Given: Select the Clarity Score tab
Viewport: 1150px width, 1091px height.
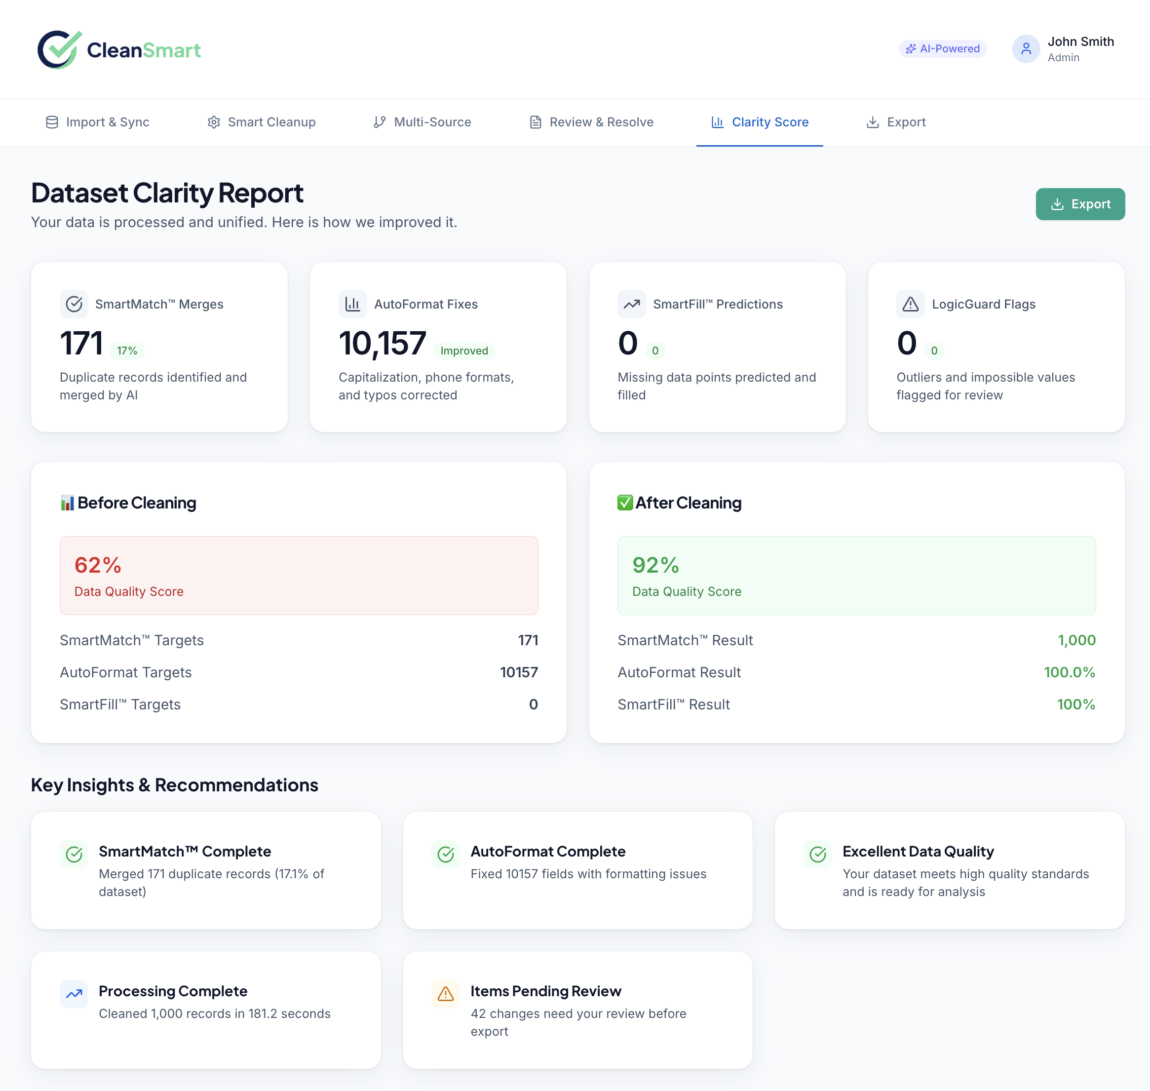Looking at the screenshot, I should coord(759,122).
